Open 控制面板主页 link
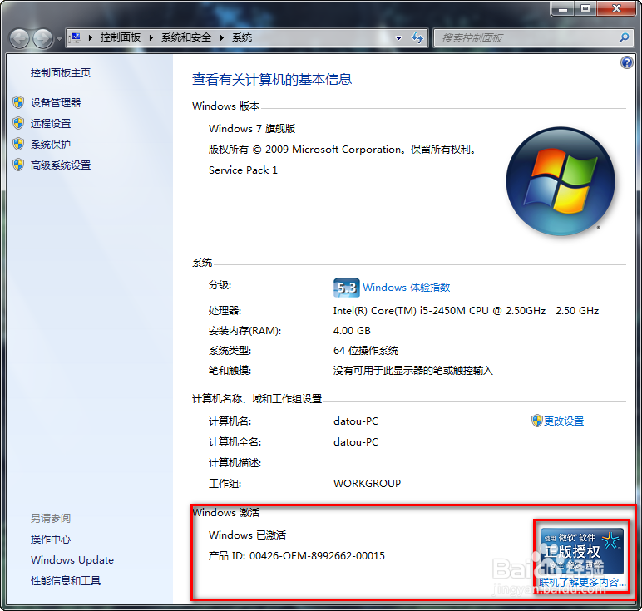 [x=61, y=73]
